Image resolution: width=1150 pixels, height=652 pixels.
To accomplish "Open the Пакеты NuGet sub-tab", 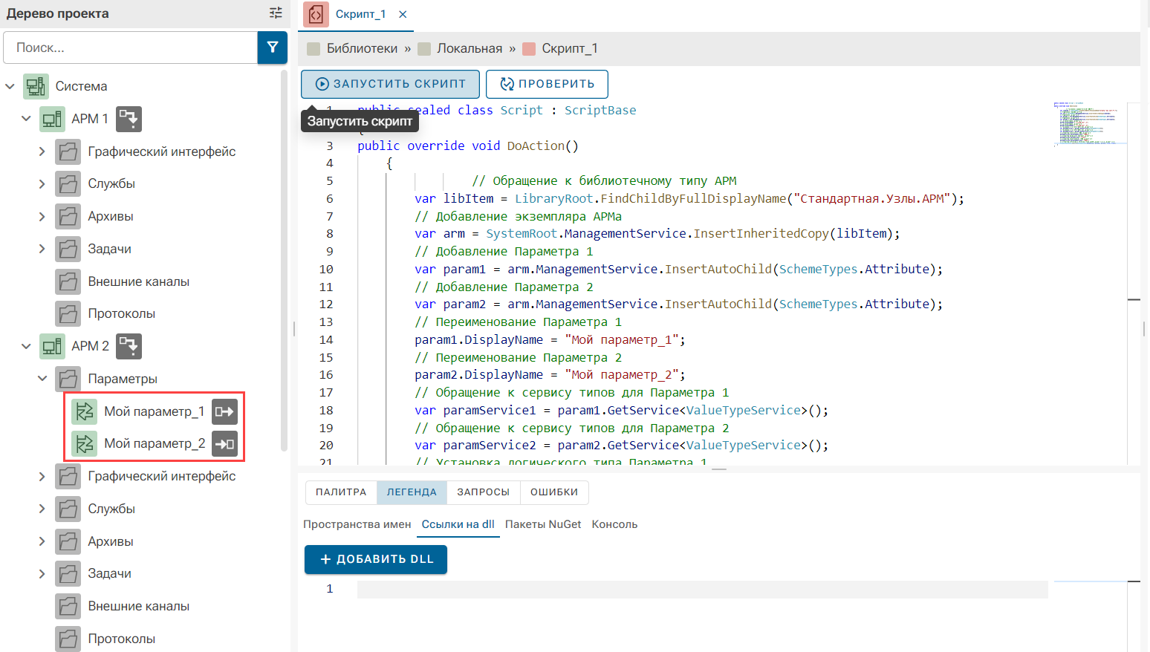I will [543, 524].
